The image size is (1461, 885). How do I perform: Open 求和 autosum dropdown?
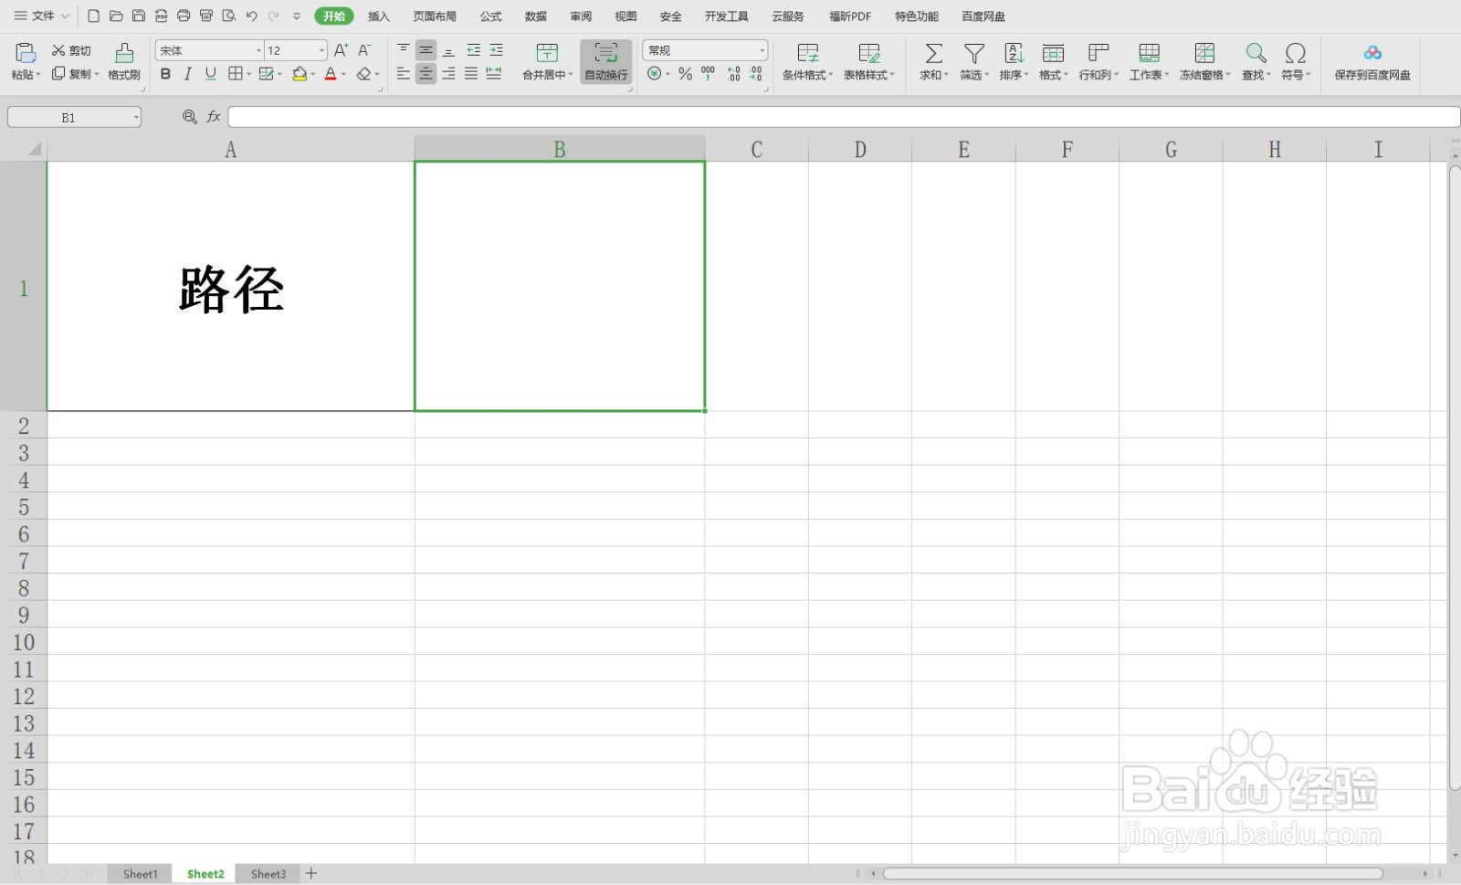[x=933, y=75]
